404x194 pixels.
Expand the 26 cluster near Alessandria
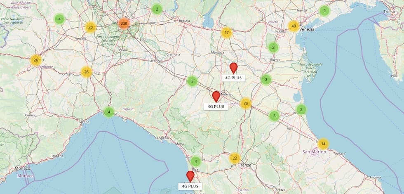(86, 72)
